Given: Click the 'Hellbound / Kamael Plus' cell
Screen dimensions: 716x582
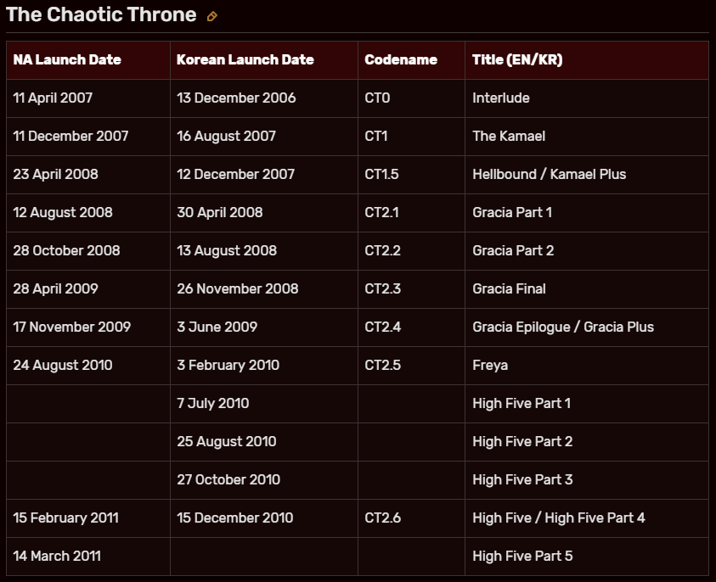Looking at the screenshot, I should [x=549, y=175].
